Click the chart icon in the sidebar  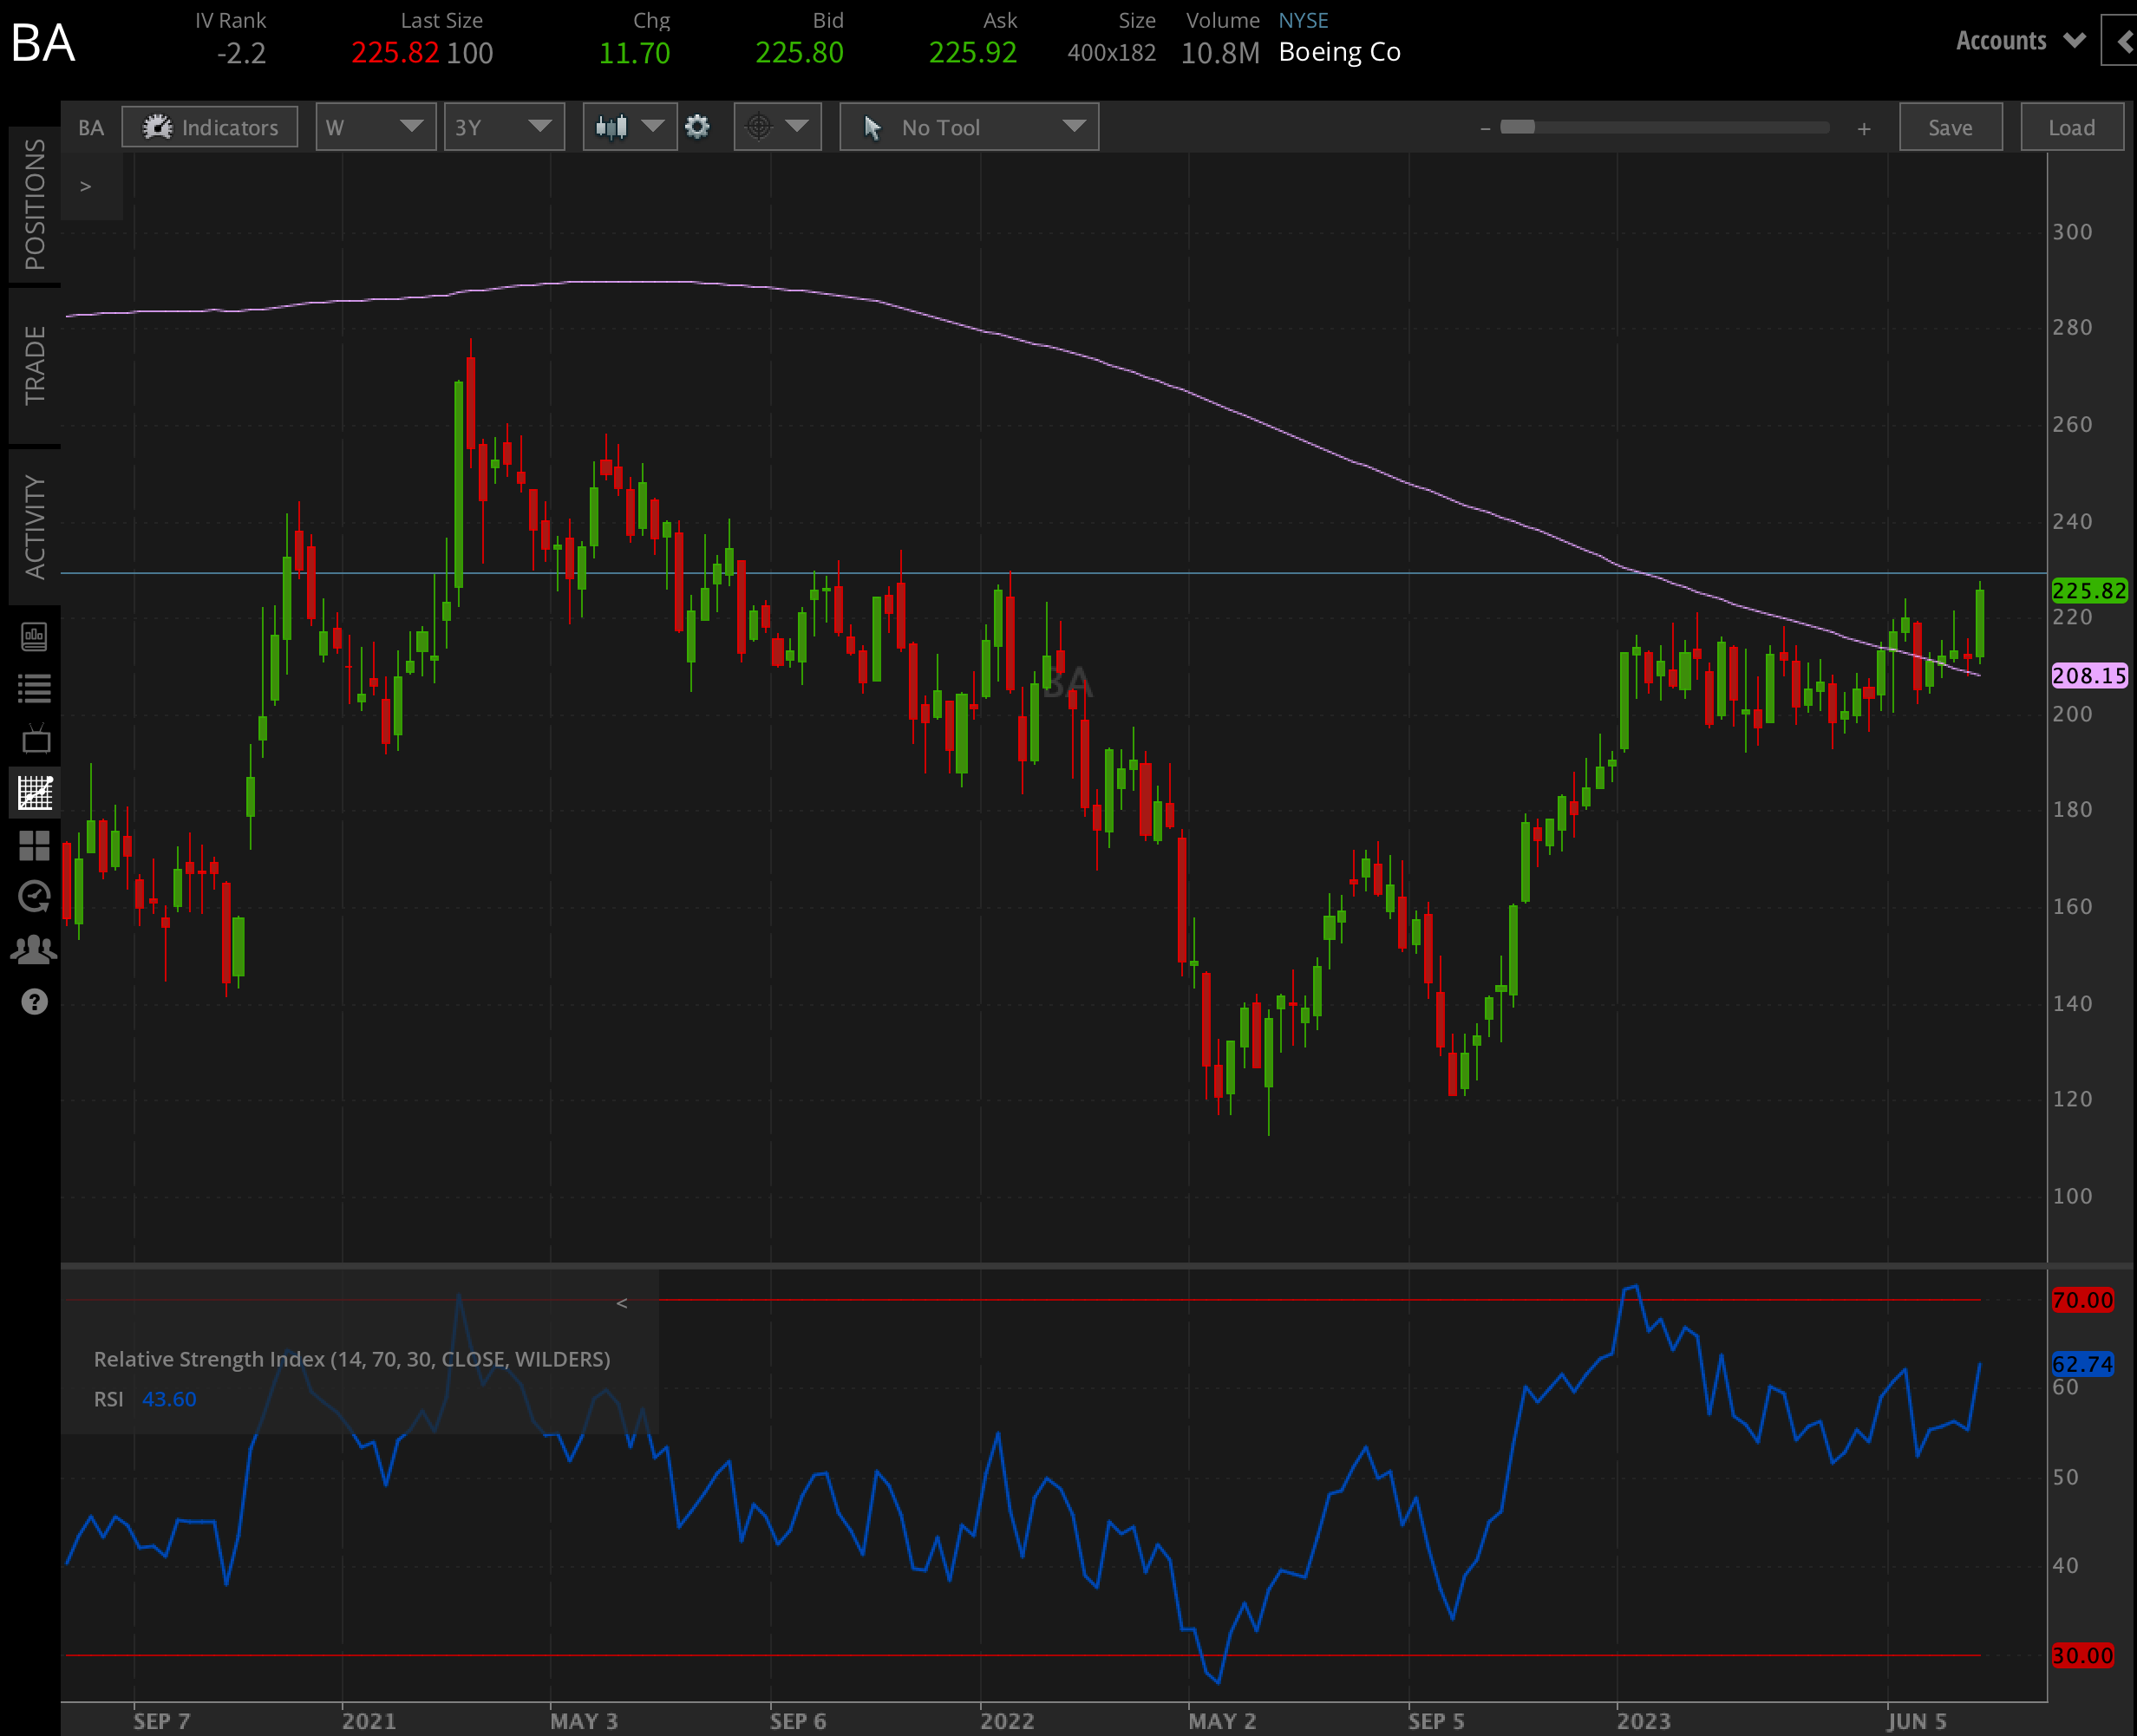pyautogui.click(x=35, y=792)
